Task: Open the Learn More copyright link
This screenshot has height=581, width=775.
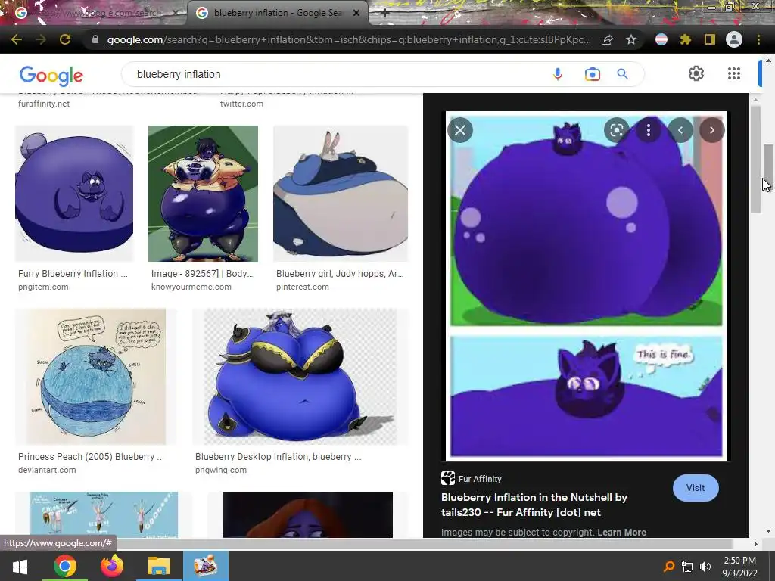Action: (621, 532)
